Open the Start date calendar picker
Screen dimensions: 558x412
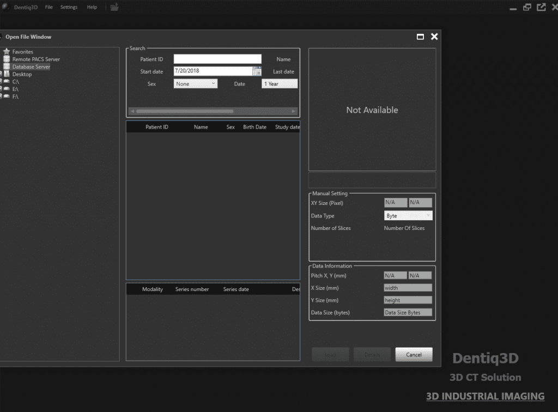(257, 71)
